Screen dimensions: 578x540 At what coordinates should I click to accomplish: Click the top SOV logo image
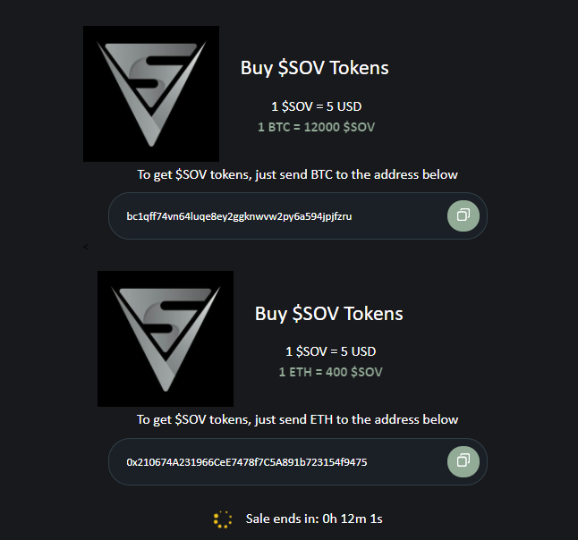(151, 94)
